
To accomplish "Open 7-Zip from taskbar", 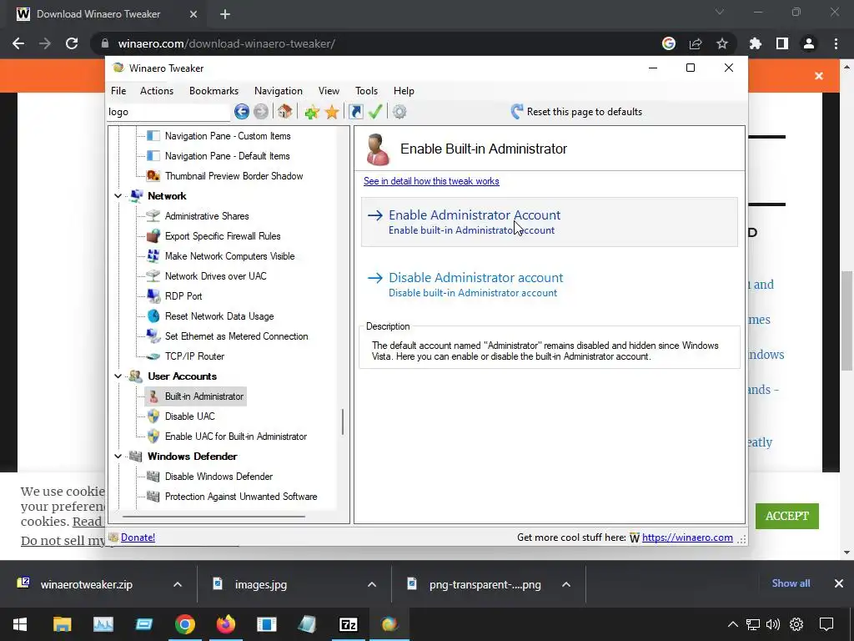I will pyautogui.click(x=349, y=624).
